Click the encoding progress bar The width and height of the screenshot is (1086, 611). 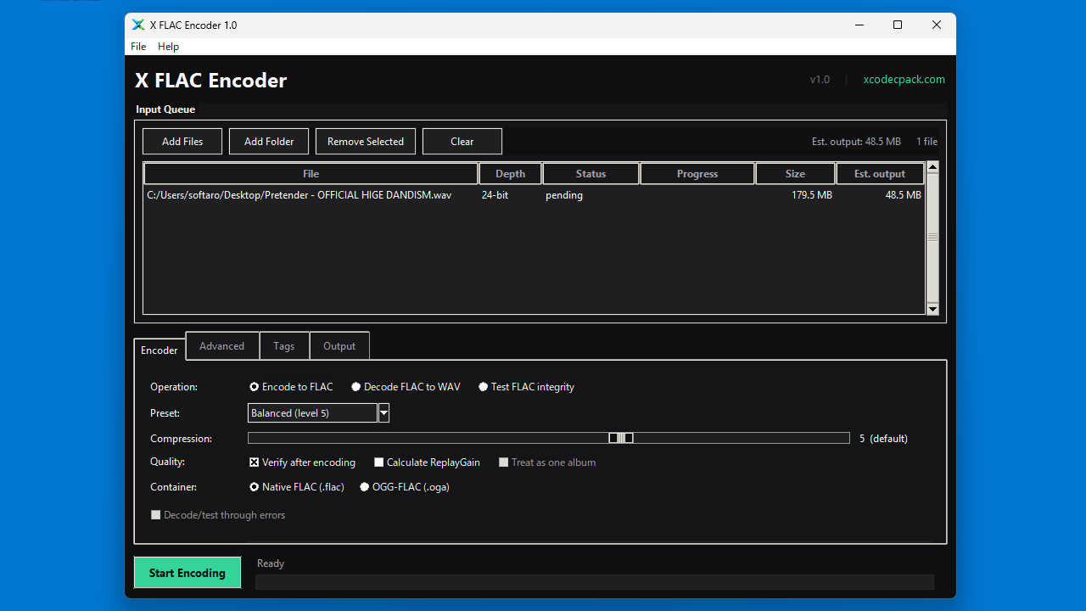[595, 582]
